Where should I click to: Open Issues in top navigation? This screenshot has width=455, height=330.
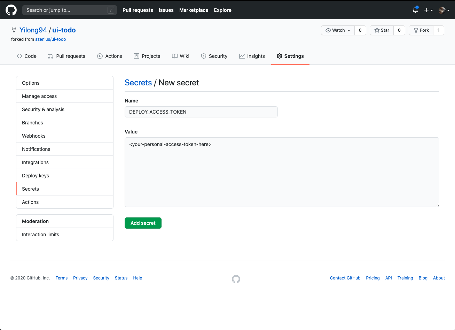(166, 10)
